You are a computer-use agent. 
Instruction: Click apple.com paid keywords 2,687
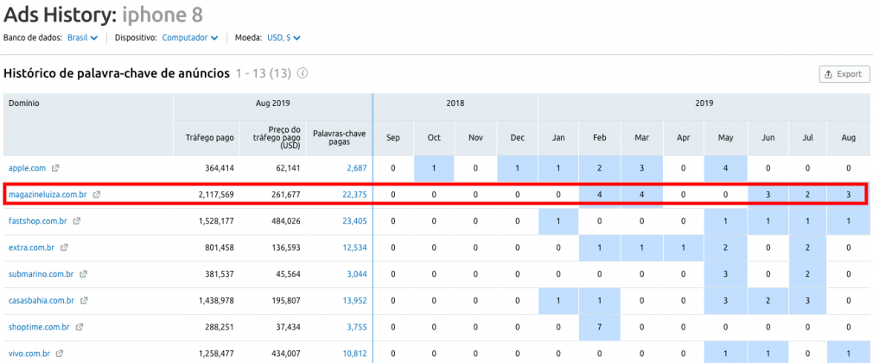tap(357, 168)
